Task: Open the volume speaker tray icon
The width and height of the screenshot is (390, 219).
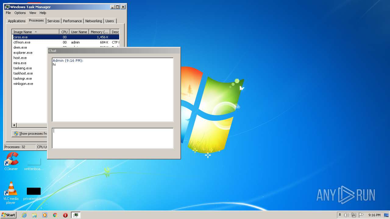Action: (346, 215)
